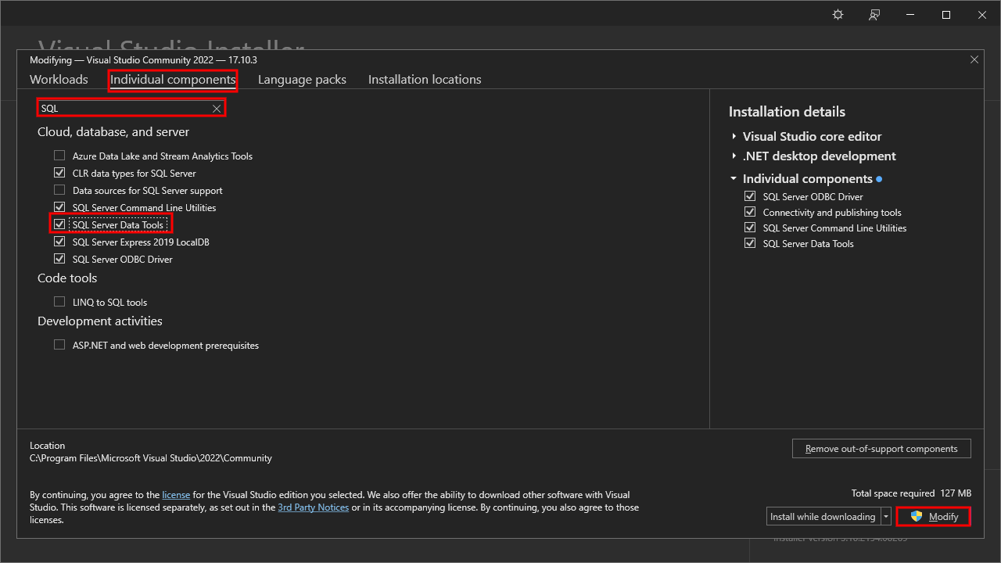Viewport: 1001px width, 563px height.
Task: Click the Development activities heading
Action: coord(100,321)
